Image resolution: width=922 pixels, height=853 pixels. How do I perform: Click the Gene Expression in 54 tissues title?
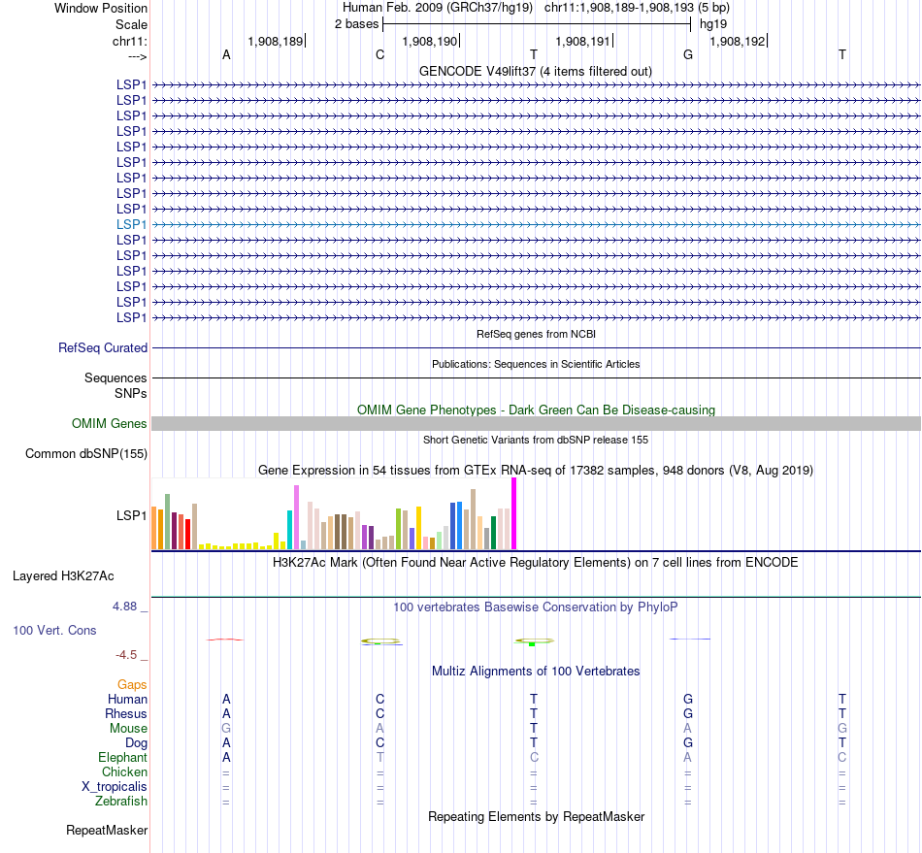point(535,471)
